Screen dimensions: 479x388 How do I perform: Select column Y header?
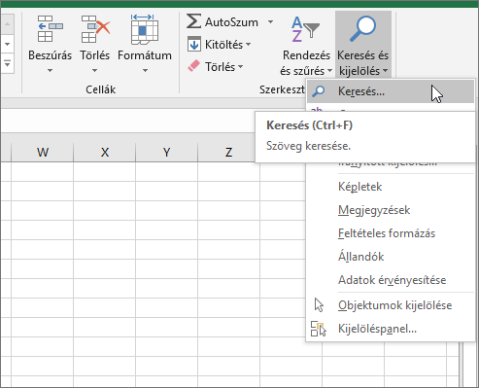click(166, 152)
